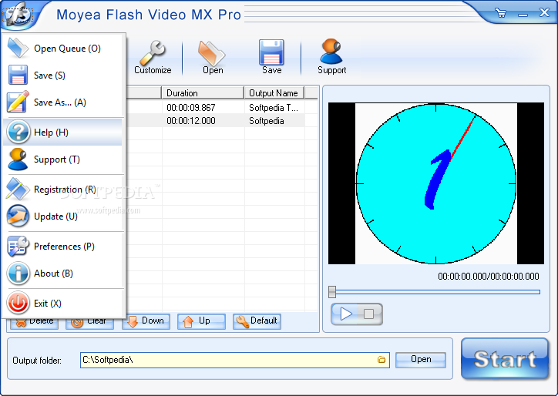Click the preview seek slider handle
The width and height of the screenshot is (558, 396).
(332, 291)
